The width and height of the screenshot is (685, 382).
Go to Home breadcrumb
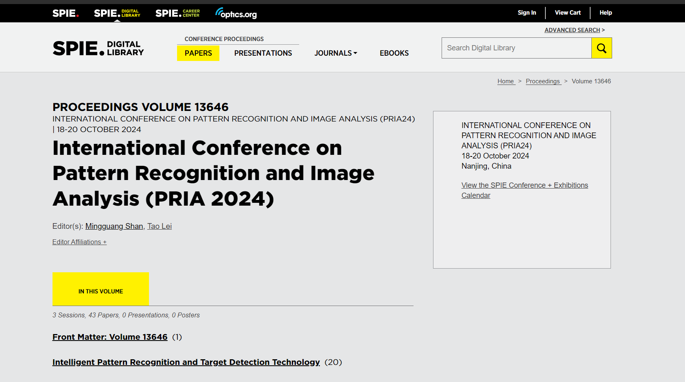tap(506, 81)
